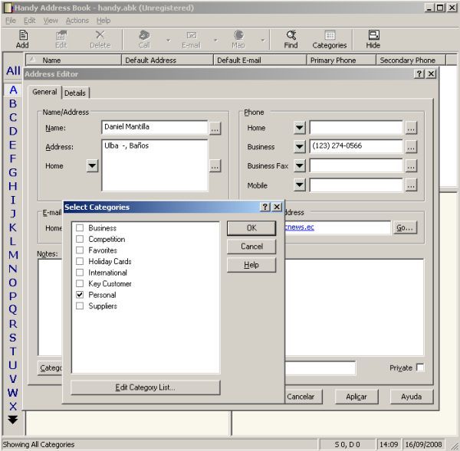Click the Map toolbar icon

(238, 39)
